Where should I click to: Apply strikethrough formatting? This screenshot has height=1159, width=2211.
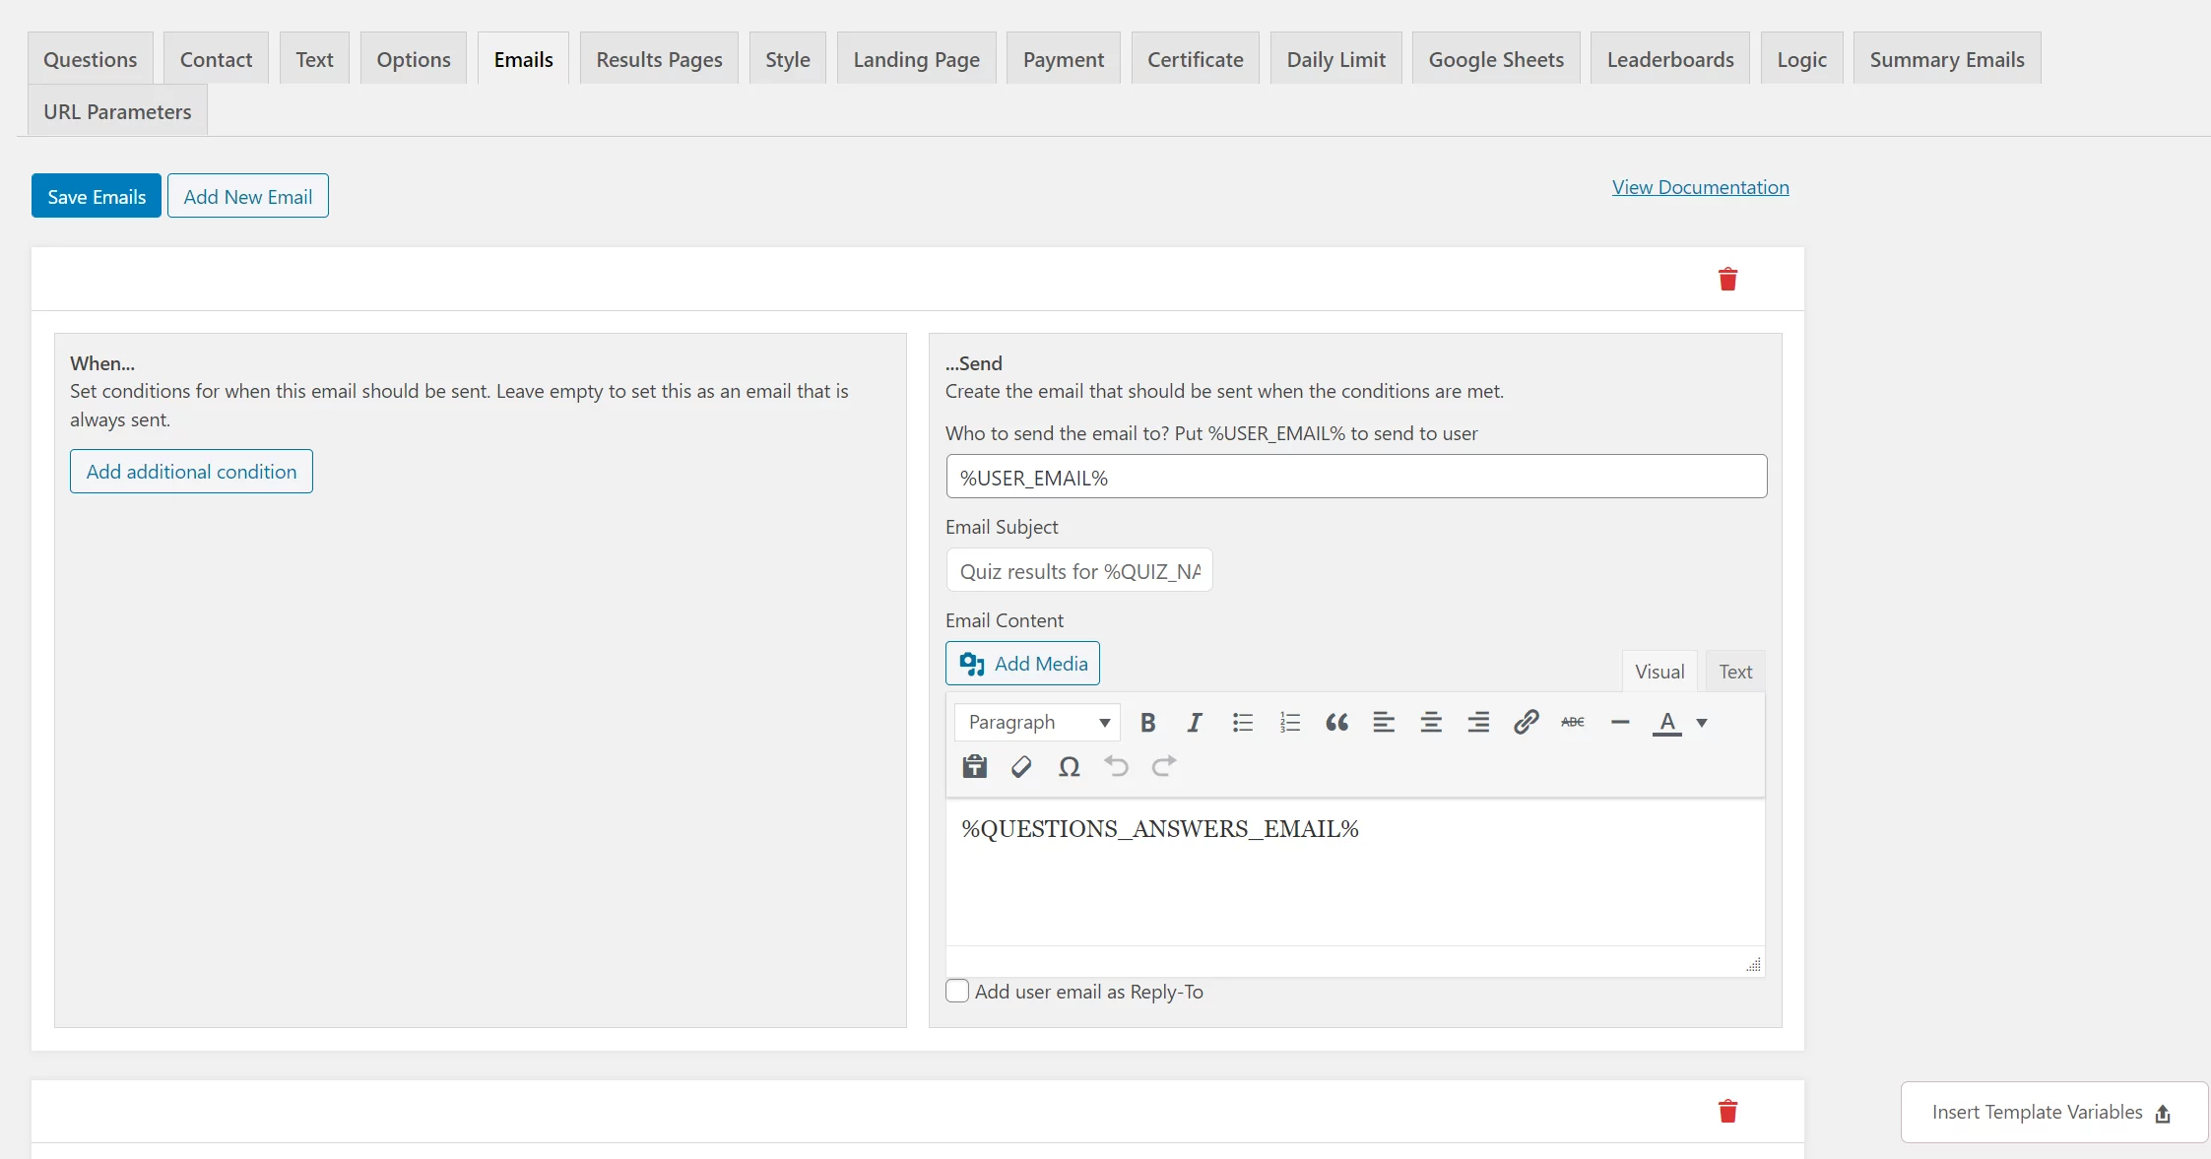point(1571,722)
